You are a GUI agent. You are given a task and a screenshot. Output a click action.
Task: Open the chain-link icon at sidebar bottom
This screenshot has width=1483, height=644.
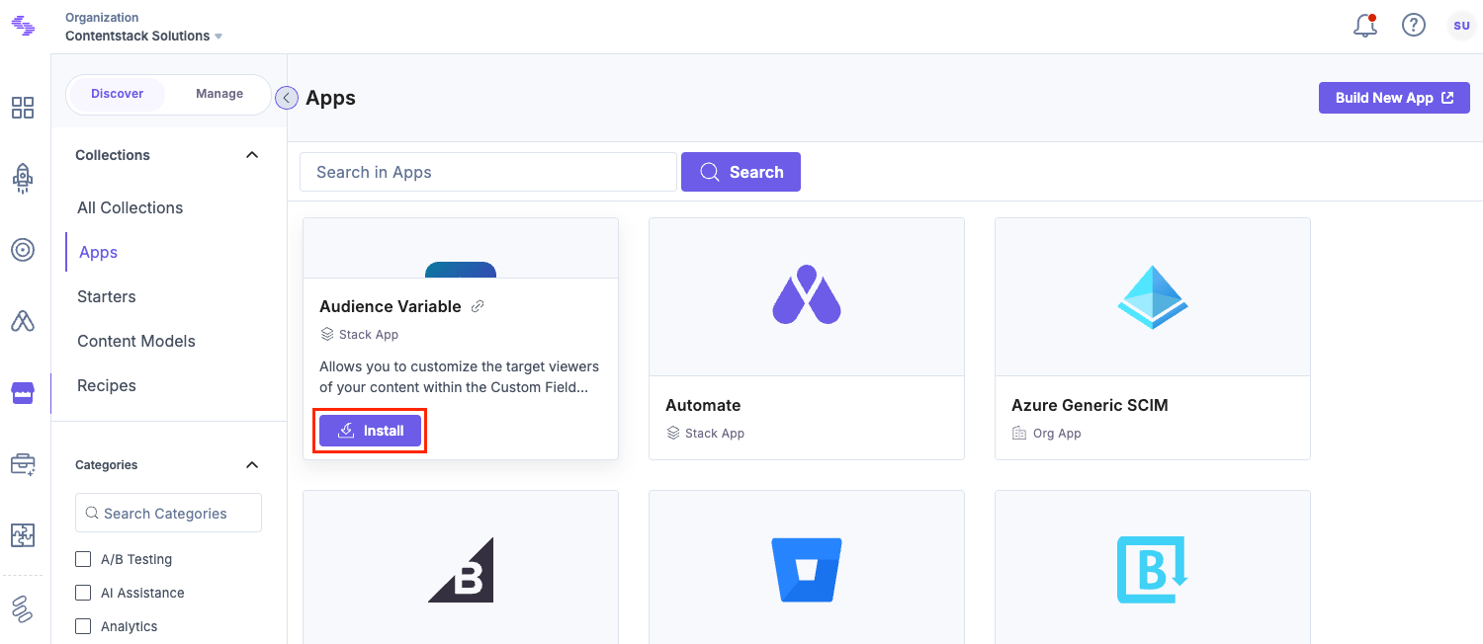click(x=23, y=609)
